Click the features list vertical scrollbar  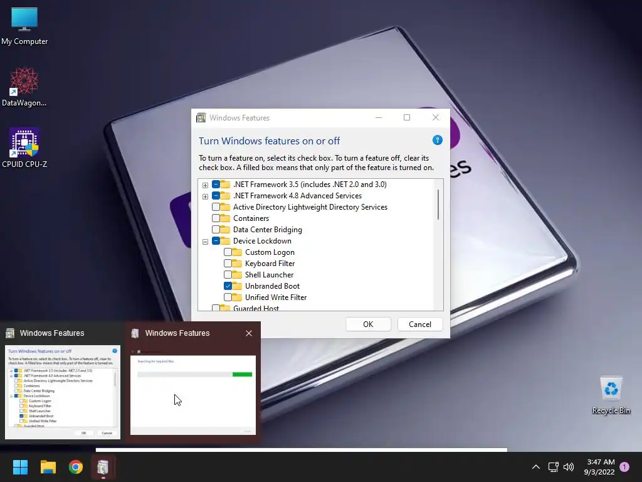(438, 204)
